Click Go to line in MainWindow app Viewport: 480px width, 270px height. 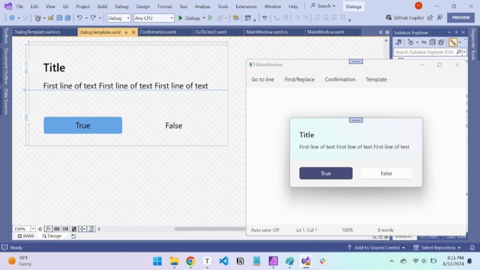(262, 79)
